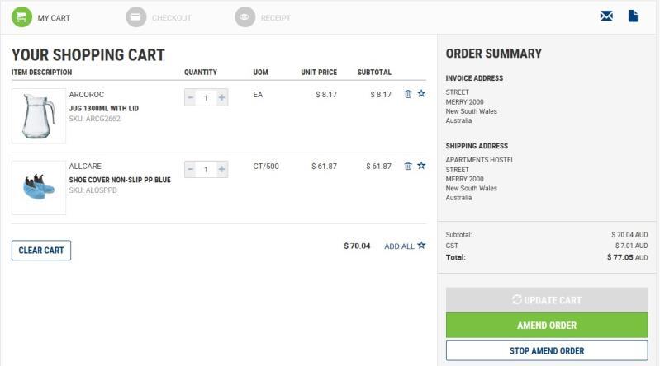660x366 pixels.
Task: Delete the Jug 1300ml item with trash icon
Action: point(408,94)
